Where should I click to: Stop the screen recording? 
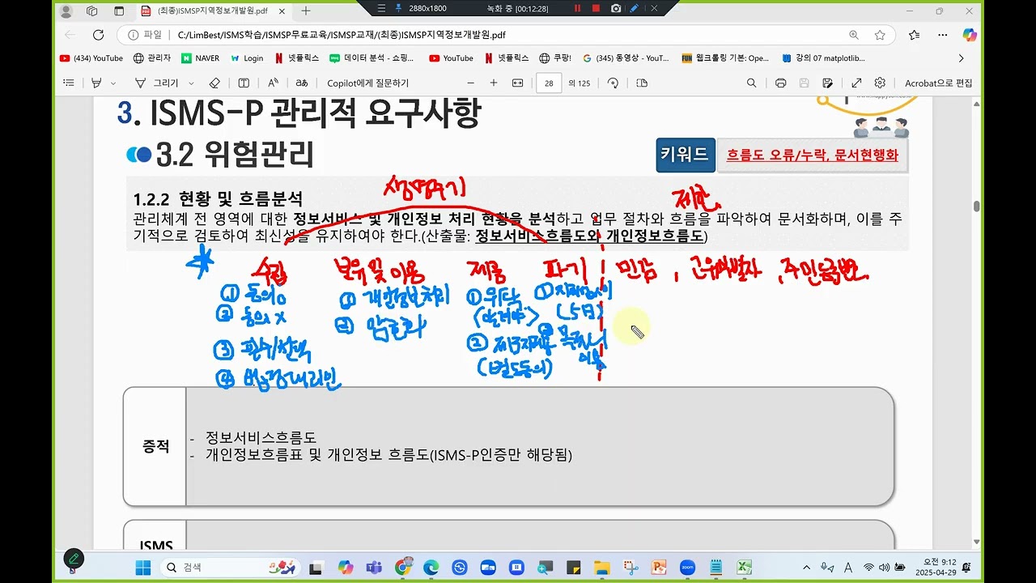[596, 8]
